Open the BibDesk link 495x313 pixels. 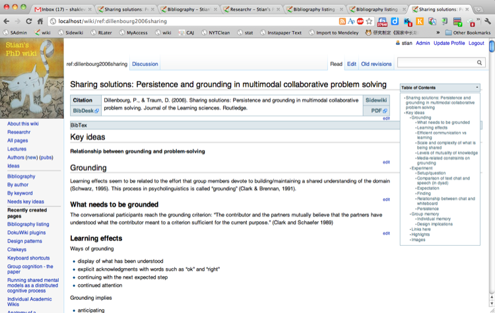point(86,110)
